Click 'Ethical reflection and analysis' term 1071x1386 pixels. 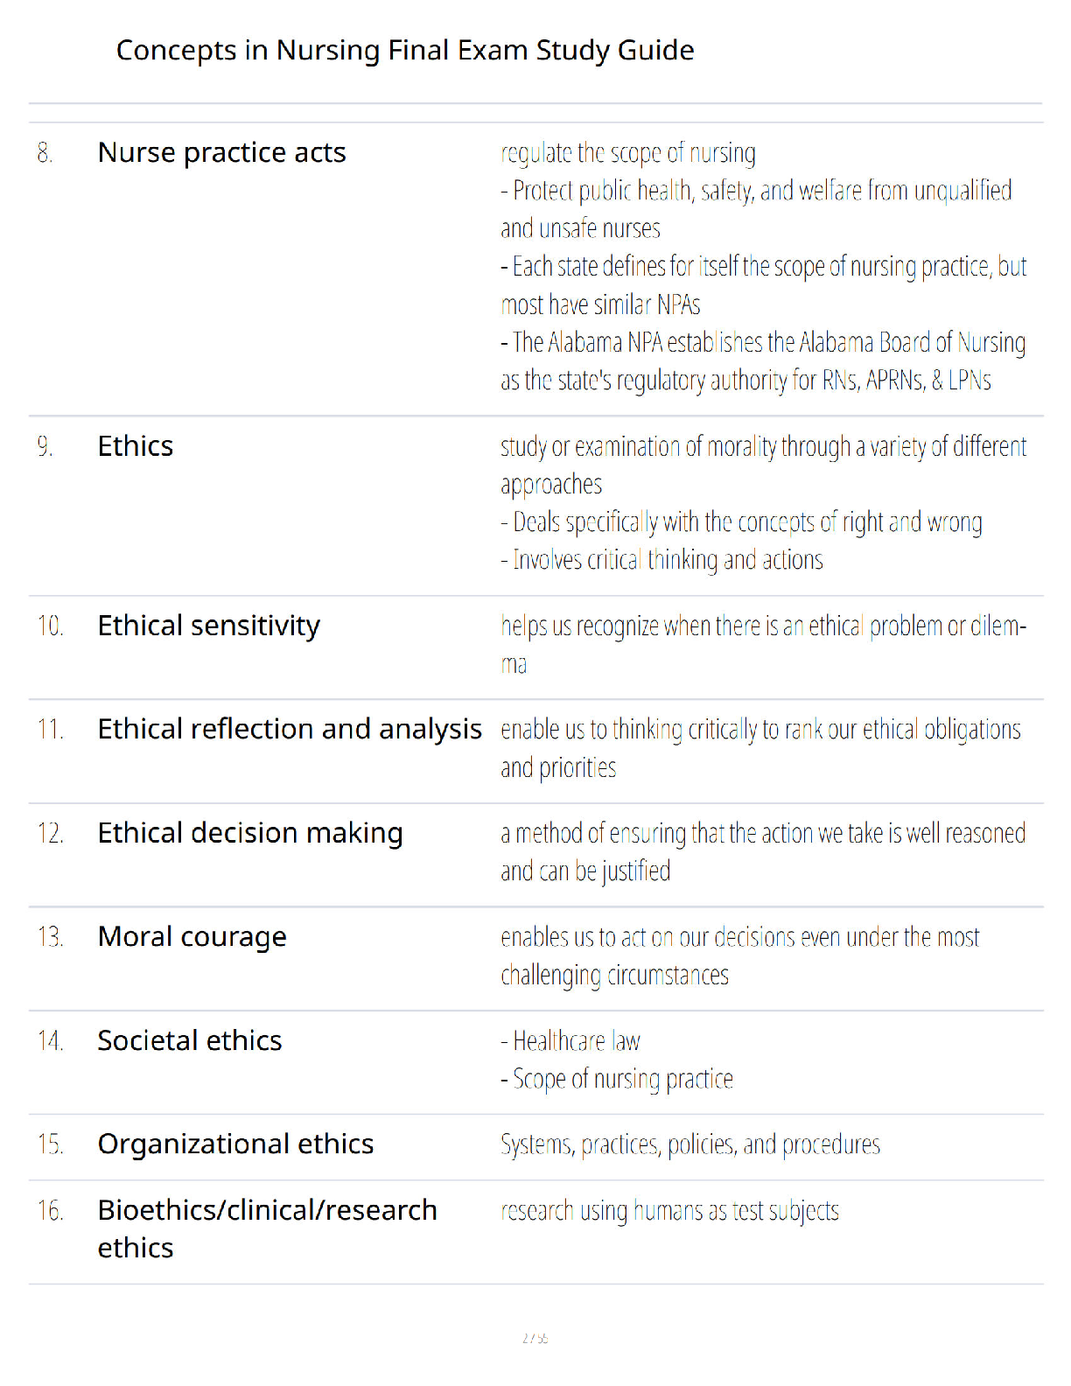(290, 730)
